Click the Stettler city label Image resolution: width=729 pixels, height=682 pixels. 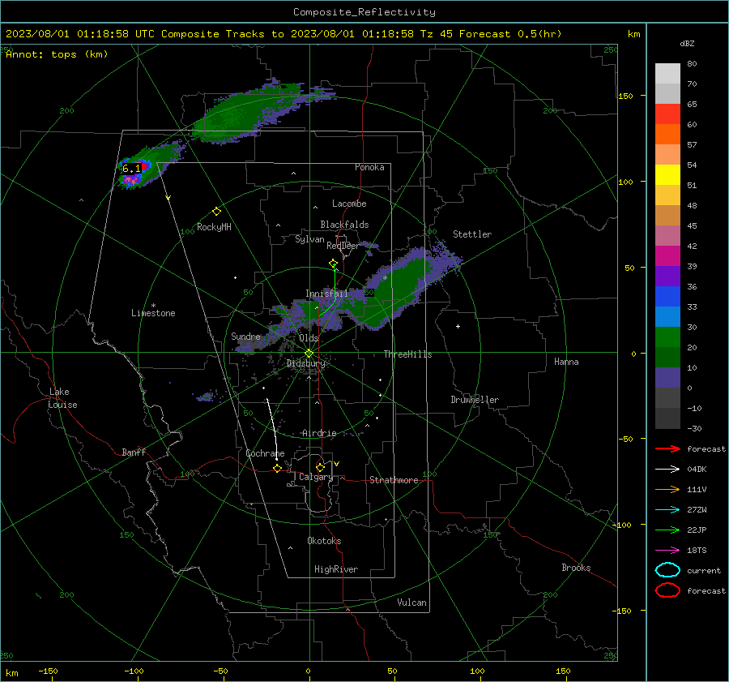pos(472,234)
